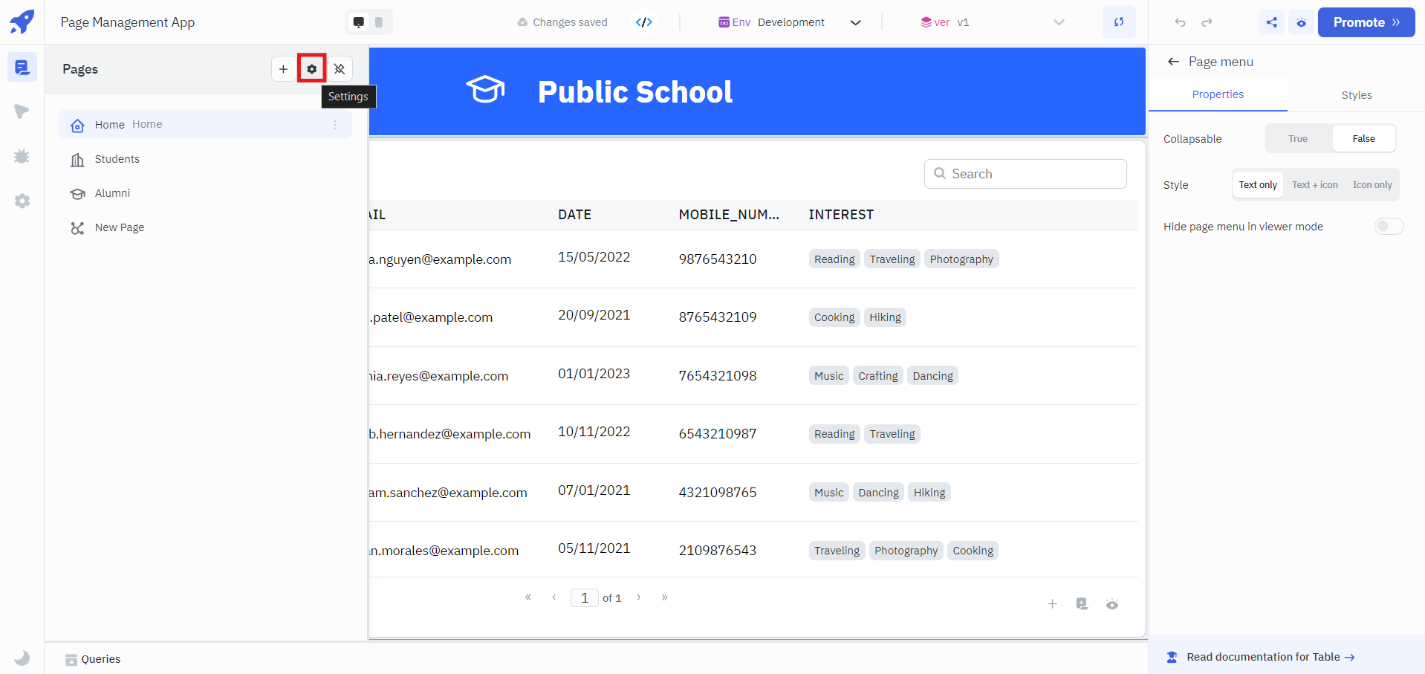
Task: Switch to desktop layout view
Action: 359,22
